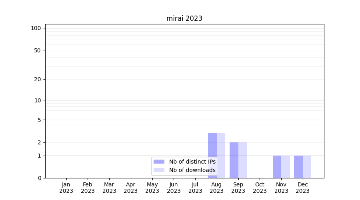Click the "5" y-axis tick label

coord(39,120)
